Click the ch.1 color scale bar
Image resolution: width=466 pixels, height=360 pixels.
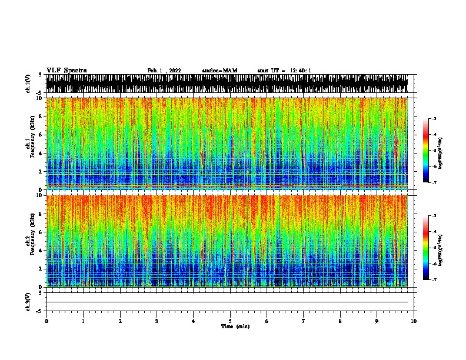click(426, 151)
